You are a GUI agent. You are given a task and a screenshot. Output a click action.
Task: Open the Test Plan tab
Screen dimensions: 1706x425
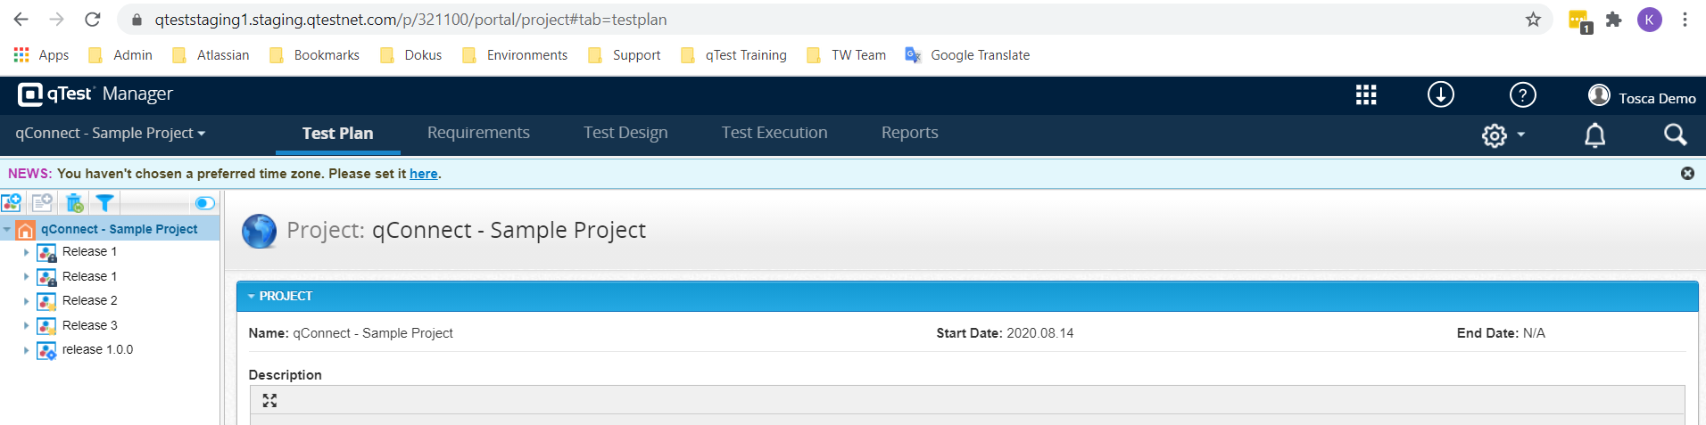point(337,133)
